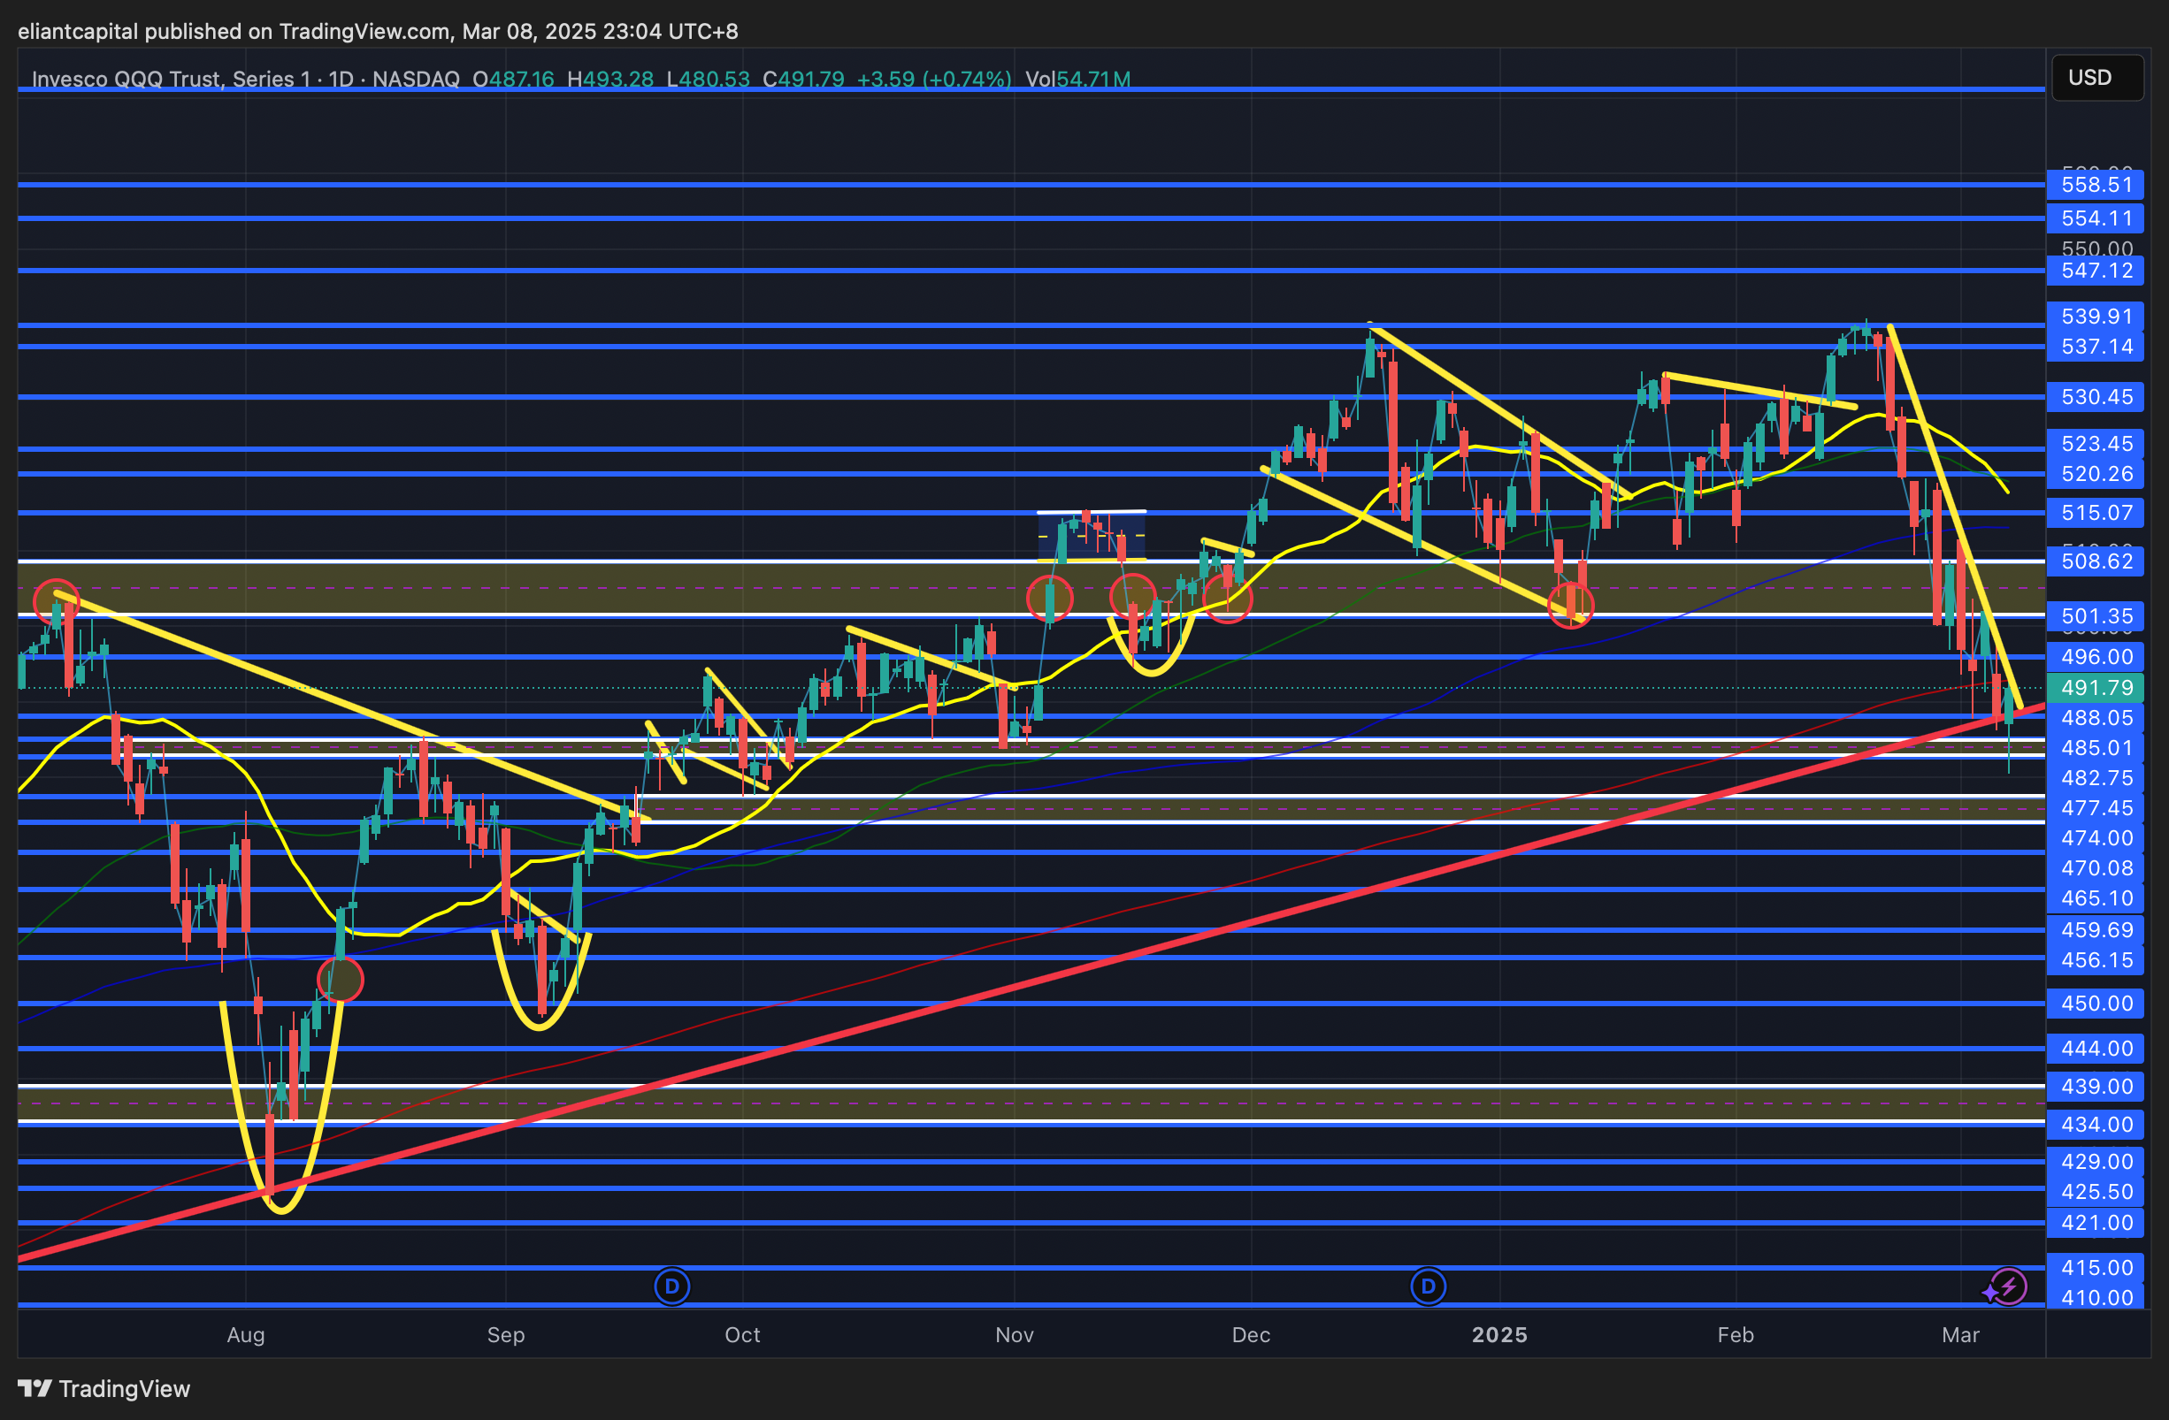Click the Vol 54.71M value in the legend
Viewport: 2169px width, 1420px height.
pyautogui.click(x=1078, y=80)
